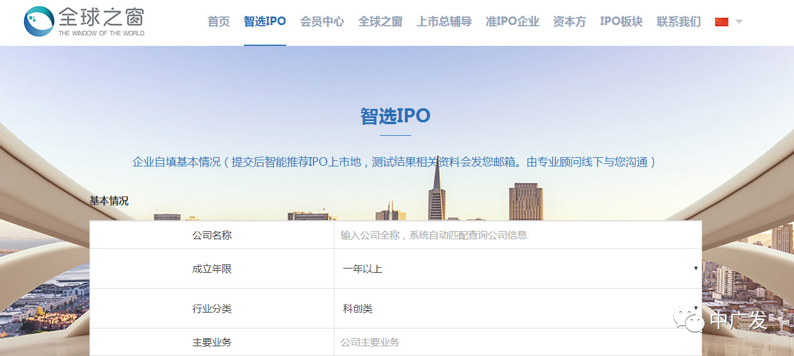Click the 成立年限 row label
This screenshot has height=356, width=794.
212,269
